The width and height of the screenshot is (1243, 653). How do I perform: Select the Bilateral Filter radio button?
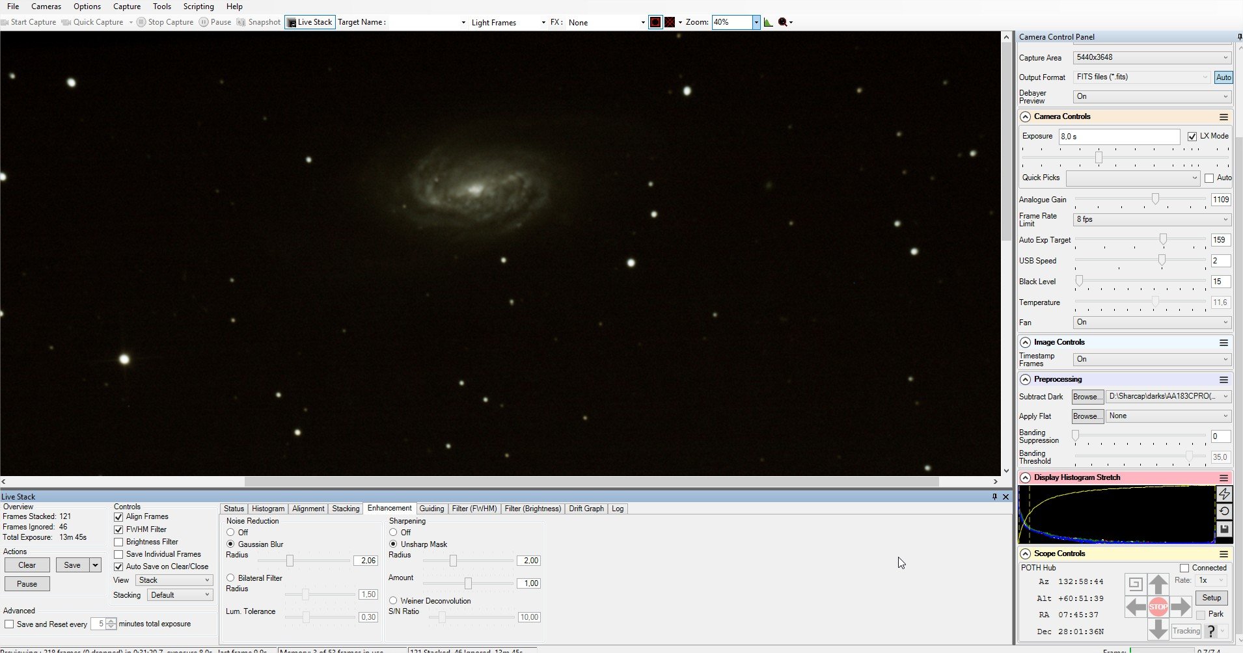pos(230,578)
